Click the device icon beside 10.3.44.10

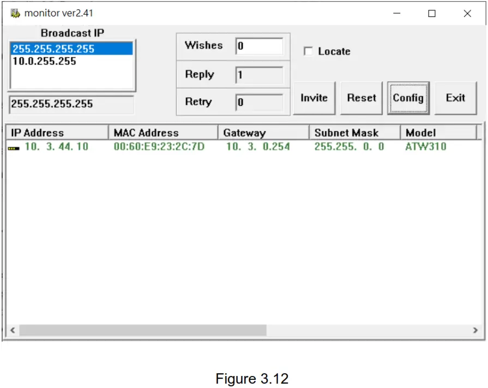(x=14, y=148)
